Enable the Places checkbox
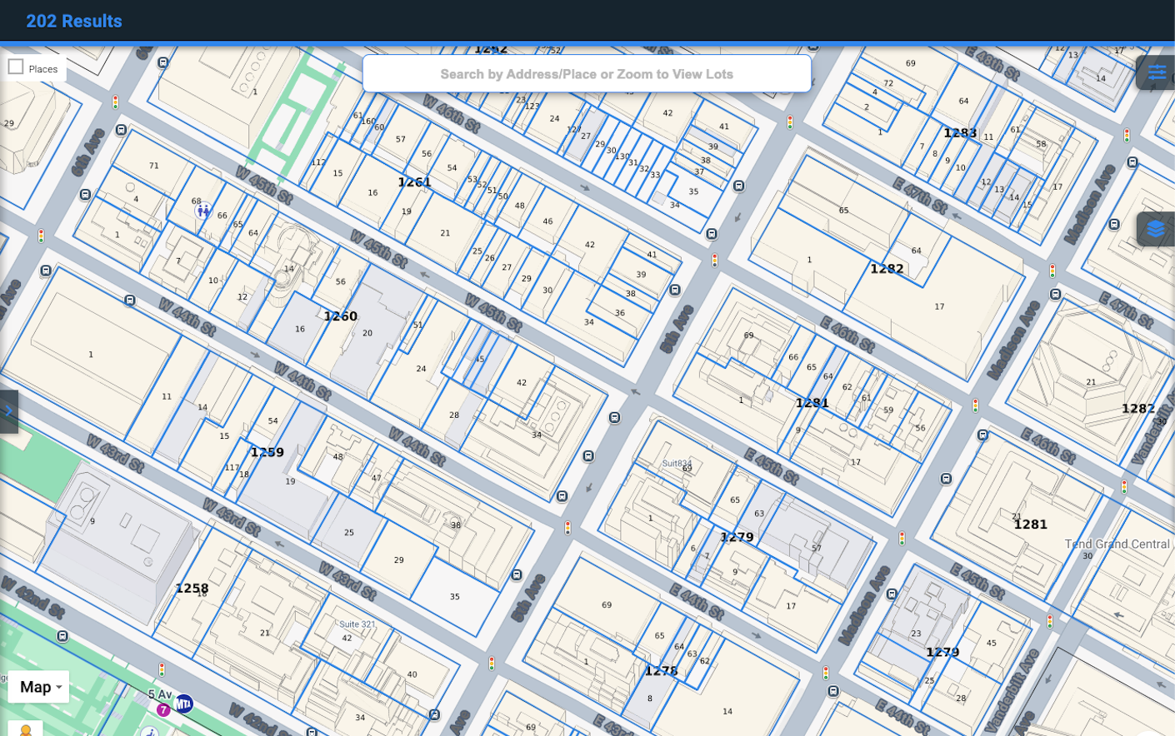This screenshot has height=736, width=1175. click(16, 67)
